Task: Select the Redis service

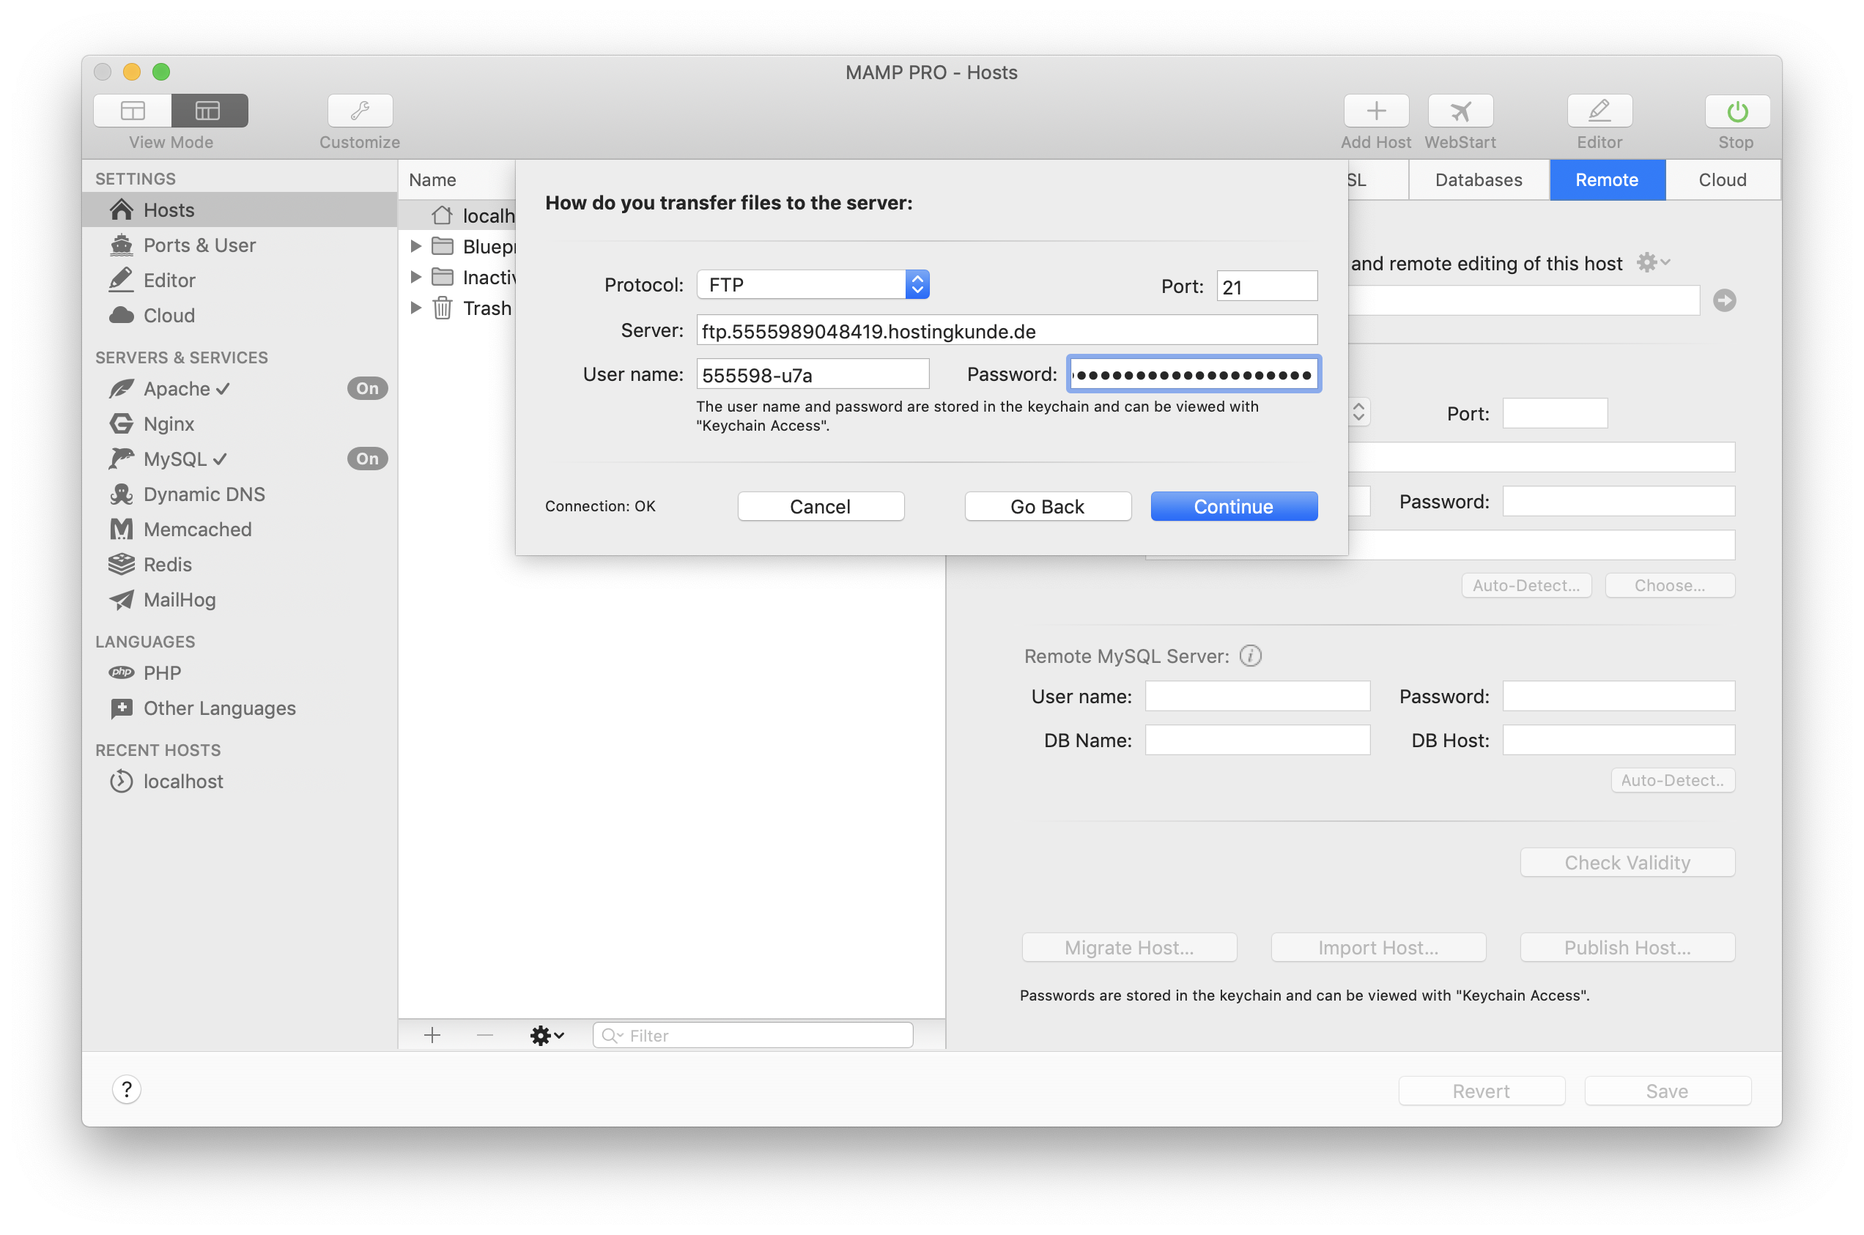Action: click(x=167, y=564)
